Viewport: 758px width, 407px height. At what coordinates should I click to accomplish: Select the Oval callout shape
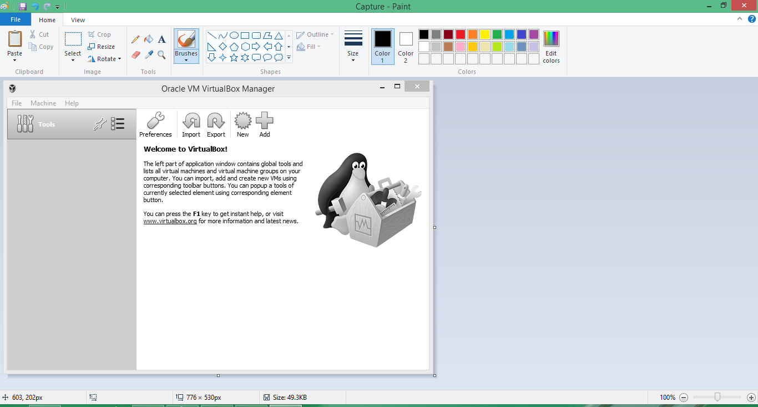click(267, 57)
